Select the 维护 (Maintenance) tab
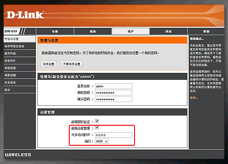The image size is (228, 164). [x=130, y=31]
